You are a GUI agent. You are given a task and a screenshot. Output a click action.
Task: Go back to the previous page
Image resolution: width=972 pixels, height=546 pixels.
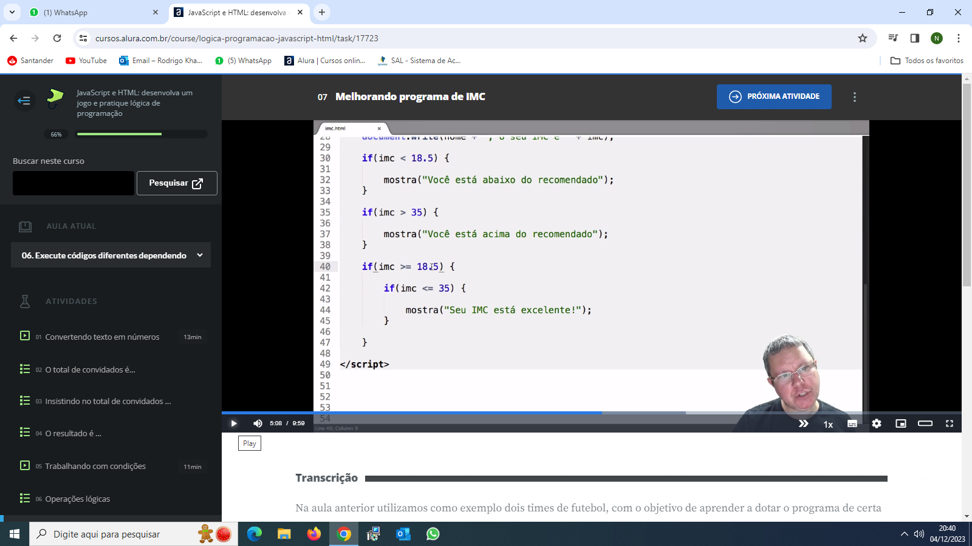coord(13,38)
